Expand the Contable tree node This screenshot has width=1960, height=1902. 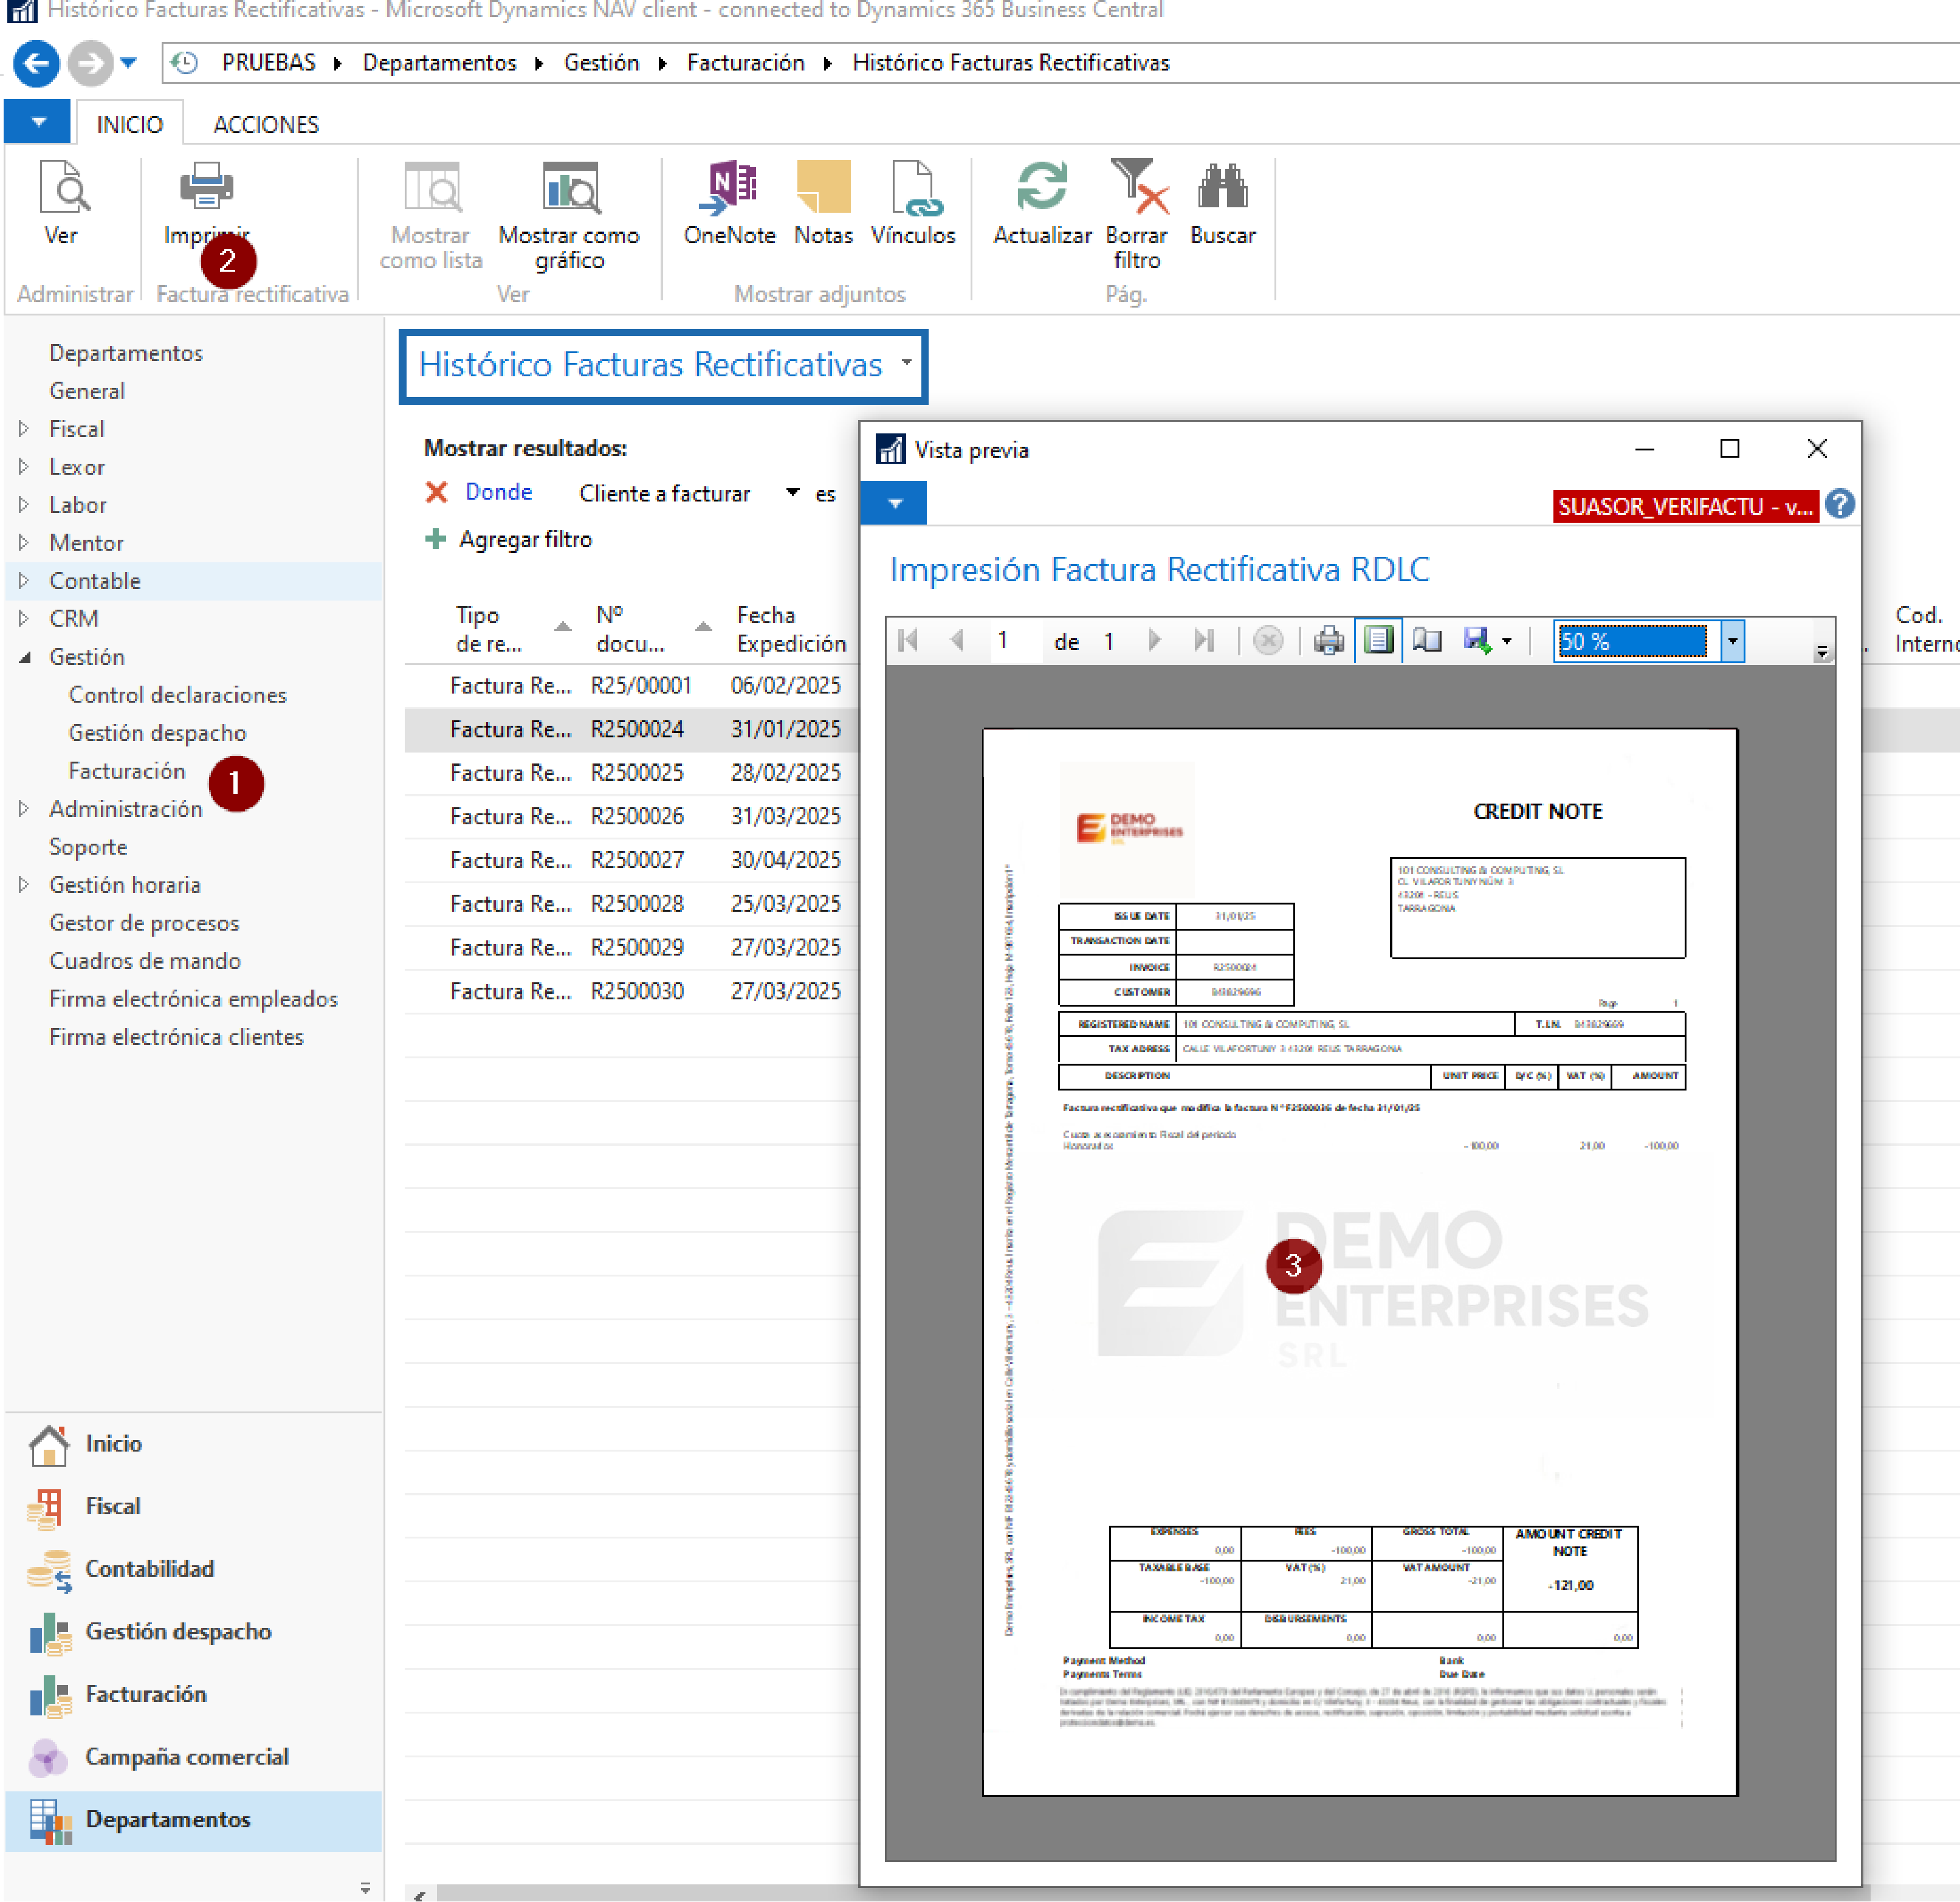tap(24, 581)
